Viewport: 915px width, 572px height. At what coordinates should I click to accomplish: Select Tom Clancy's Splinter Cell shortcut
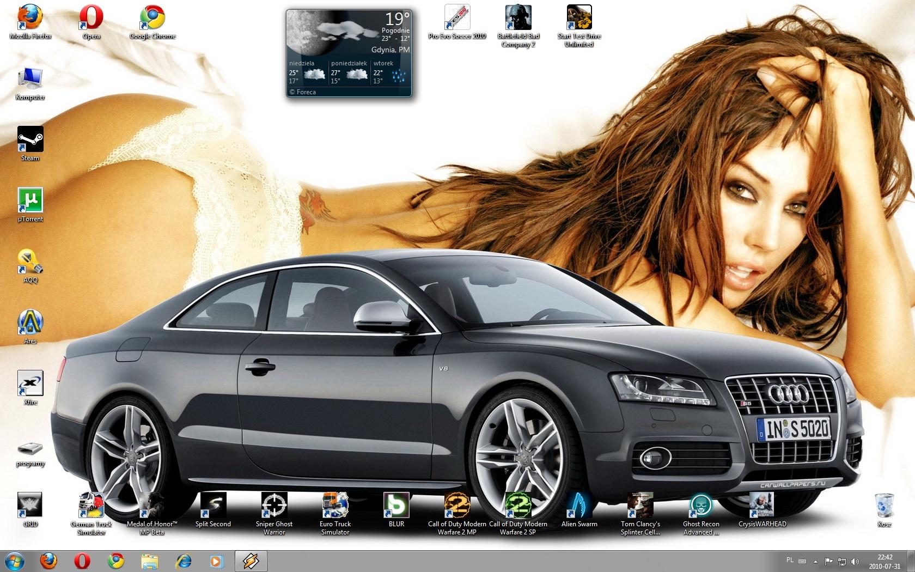[640, 514]
